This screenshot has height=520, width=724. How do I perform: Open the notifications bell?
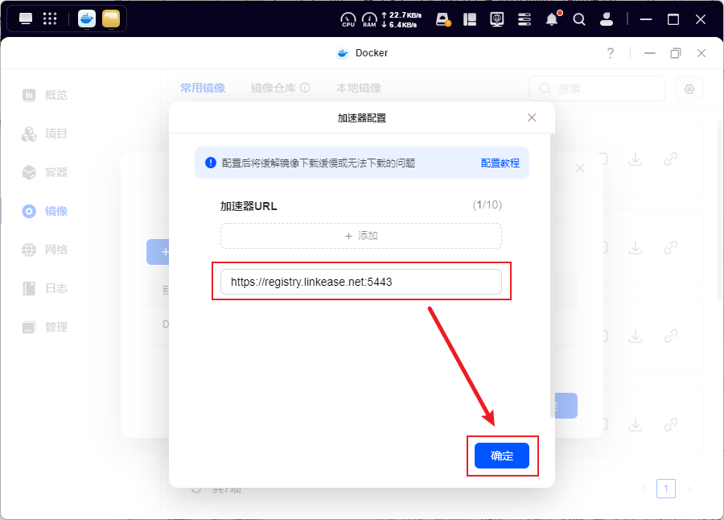click(x=552, y=19)
